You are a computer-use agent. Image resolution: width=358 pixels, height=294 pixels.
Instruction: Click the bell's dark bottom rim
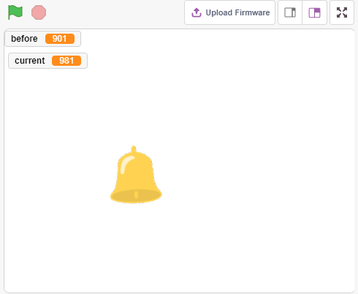pyautogui.click(x=136, y=196)
